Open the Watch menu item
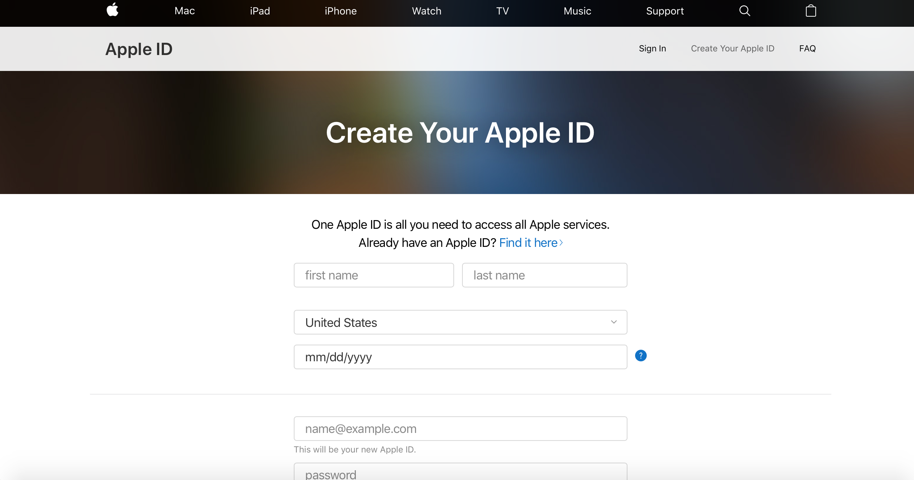 tap(427, 11)
